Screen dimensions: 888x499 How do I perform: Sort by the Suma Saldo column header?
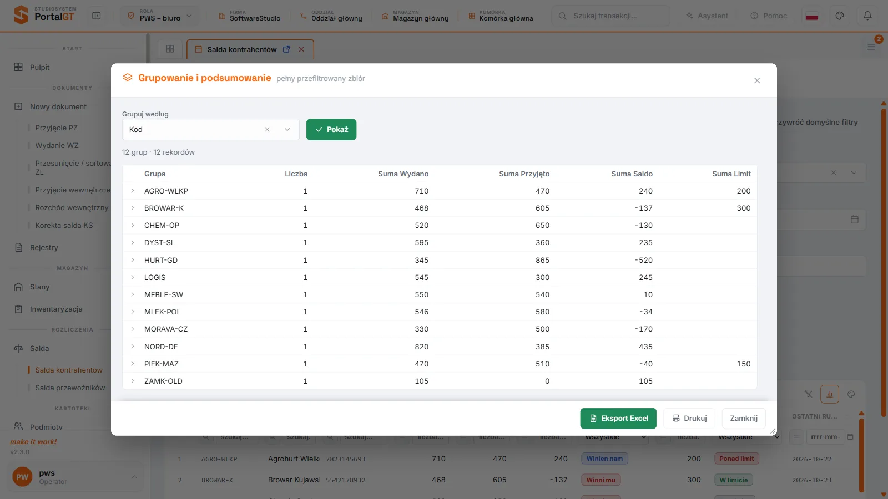[x=632, y=174]
